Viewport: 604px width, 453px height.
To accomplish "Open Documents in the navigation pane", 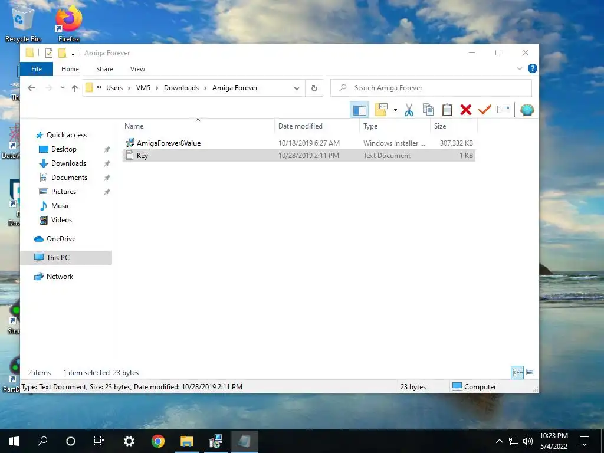I will (x=69, y=178).
